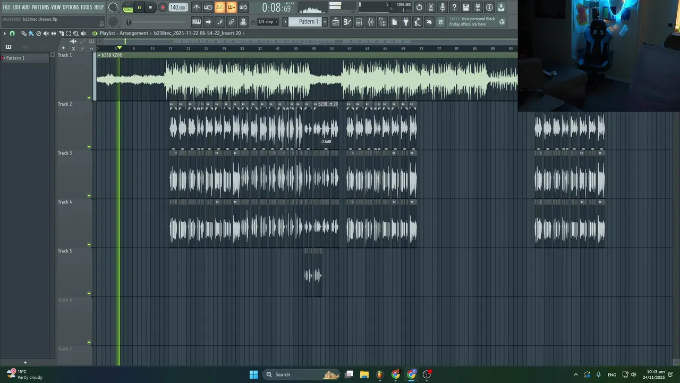The image size is (680, 383).
Task: Click the question mark help icon
Action: [x=454, y=7]
